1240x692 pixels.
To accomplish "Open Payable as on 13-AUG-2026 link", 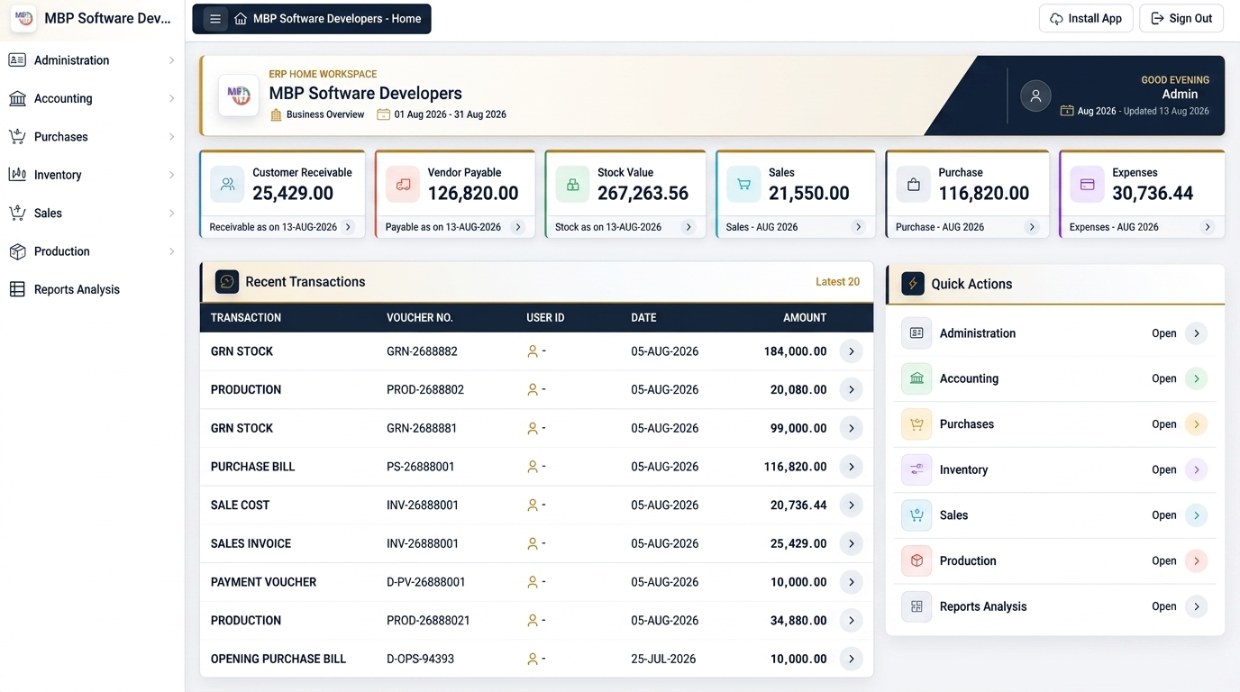I will point(454,227).
